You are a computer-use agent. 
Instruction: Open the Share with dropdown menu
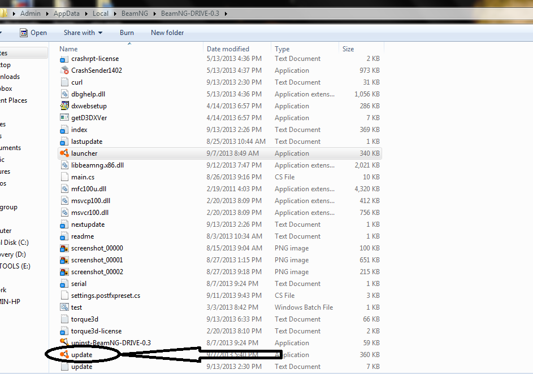83,33
